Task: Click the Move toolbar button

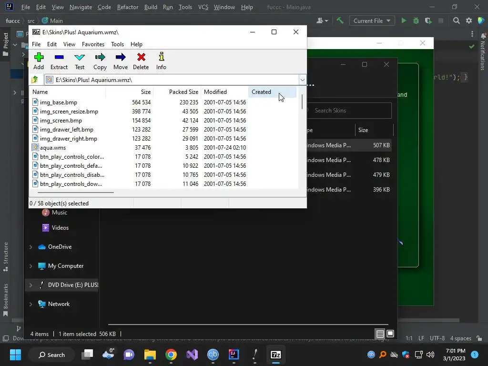Action: (x=121, y=61)
